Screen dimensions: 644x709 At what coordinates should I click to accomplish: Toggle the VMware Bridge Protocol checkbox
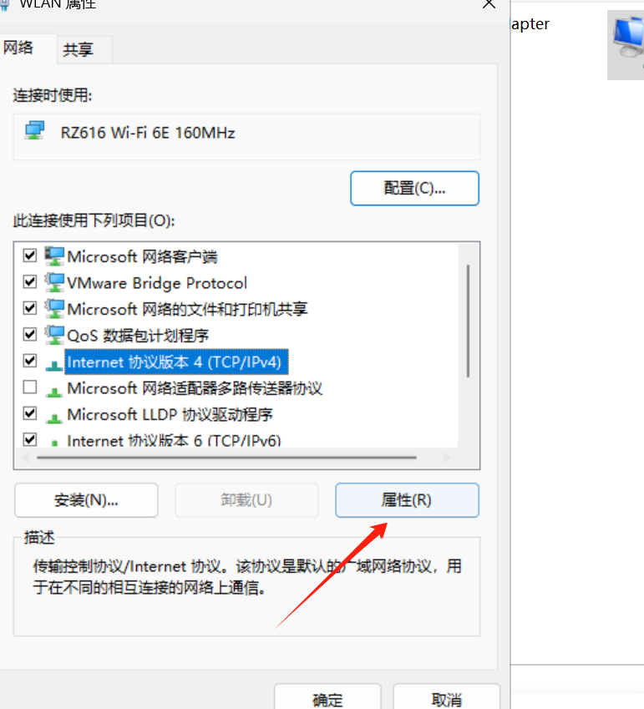[x=30, y=281]
